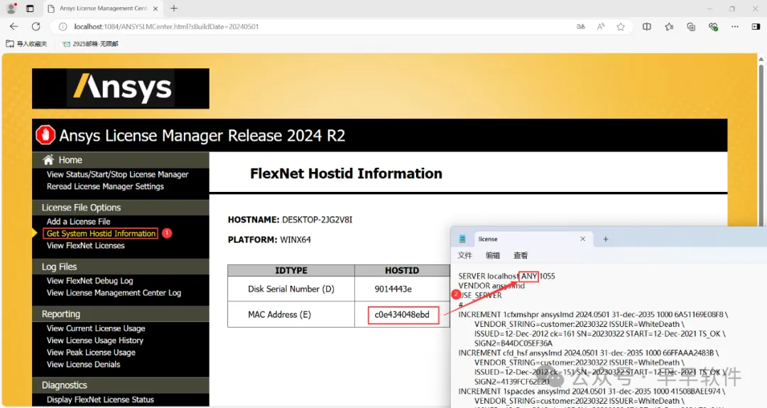Screen dimensions: 767x408
Task: Open View Status/Start/Stop License Manager
Action: click(x=117, y=174)
